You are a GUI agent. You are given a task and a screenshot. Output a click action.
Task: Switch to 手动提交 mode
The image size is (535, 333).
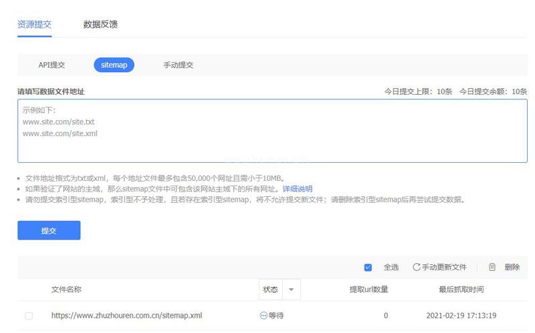click(178, 65)
